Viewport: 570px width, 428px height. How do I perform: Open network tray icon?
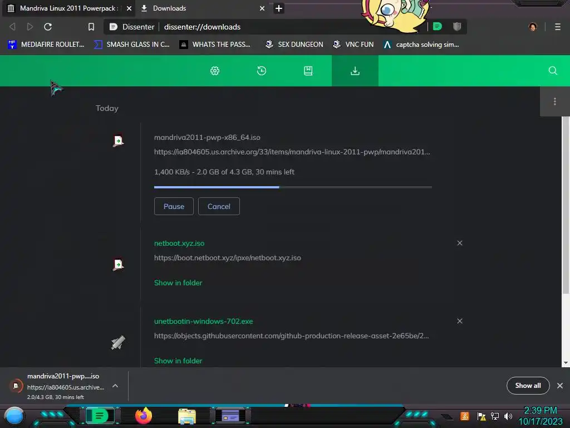495,416
